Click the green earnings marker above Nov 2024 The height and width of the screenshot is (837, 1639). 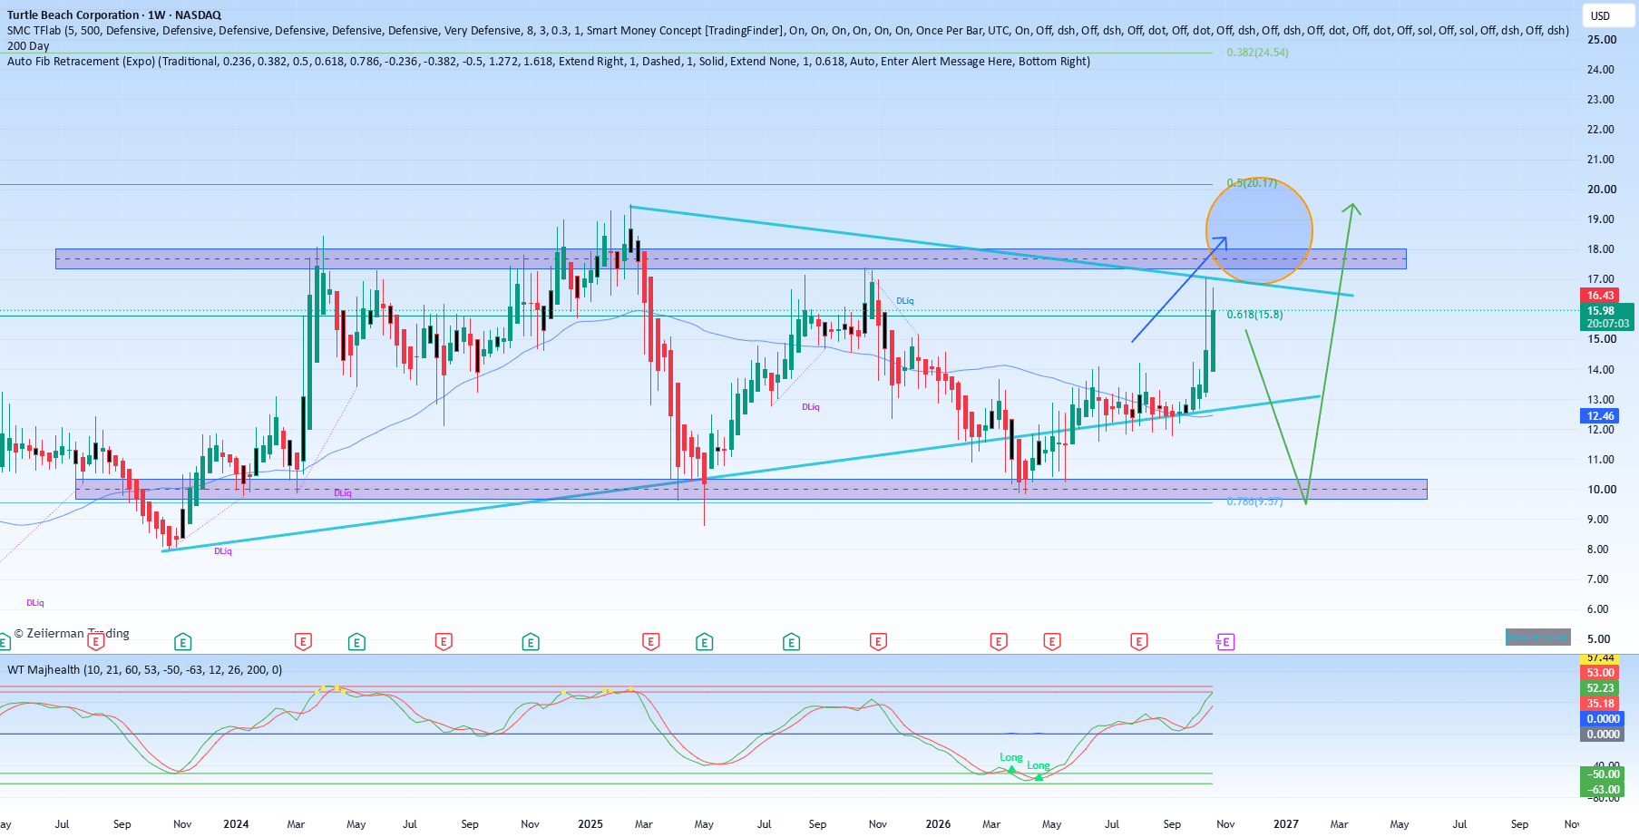[531, 642]
